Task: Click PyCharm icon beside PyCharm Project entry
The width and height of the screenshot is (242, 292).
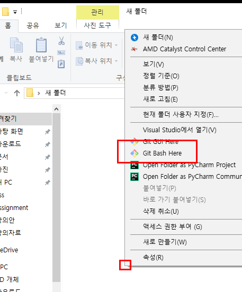Action: coord(135,165)
